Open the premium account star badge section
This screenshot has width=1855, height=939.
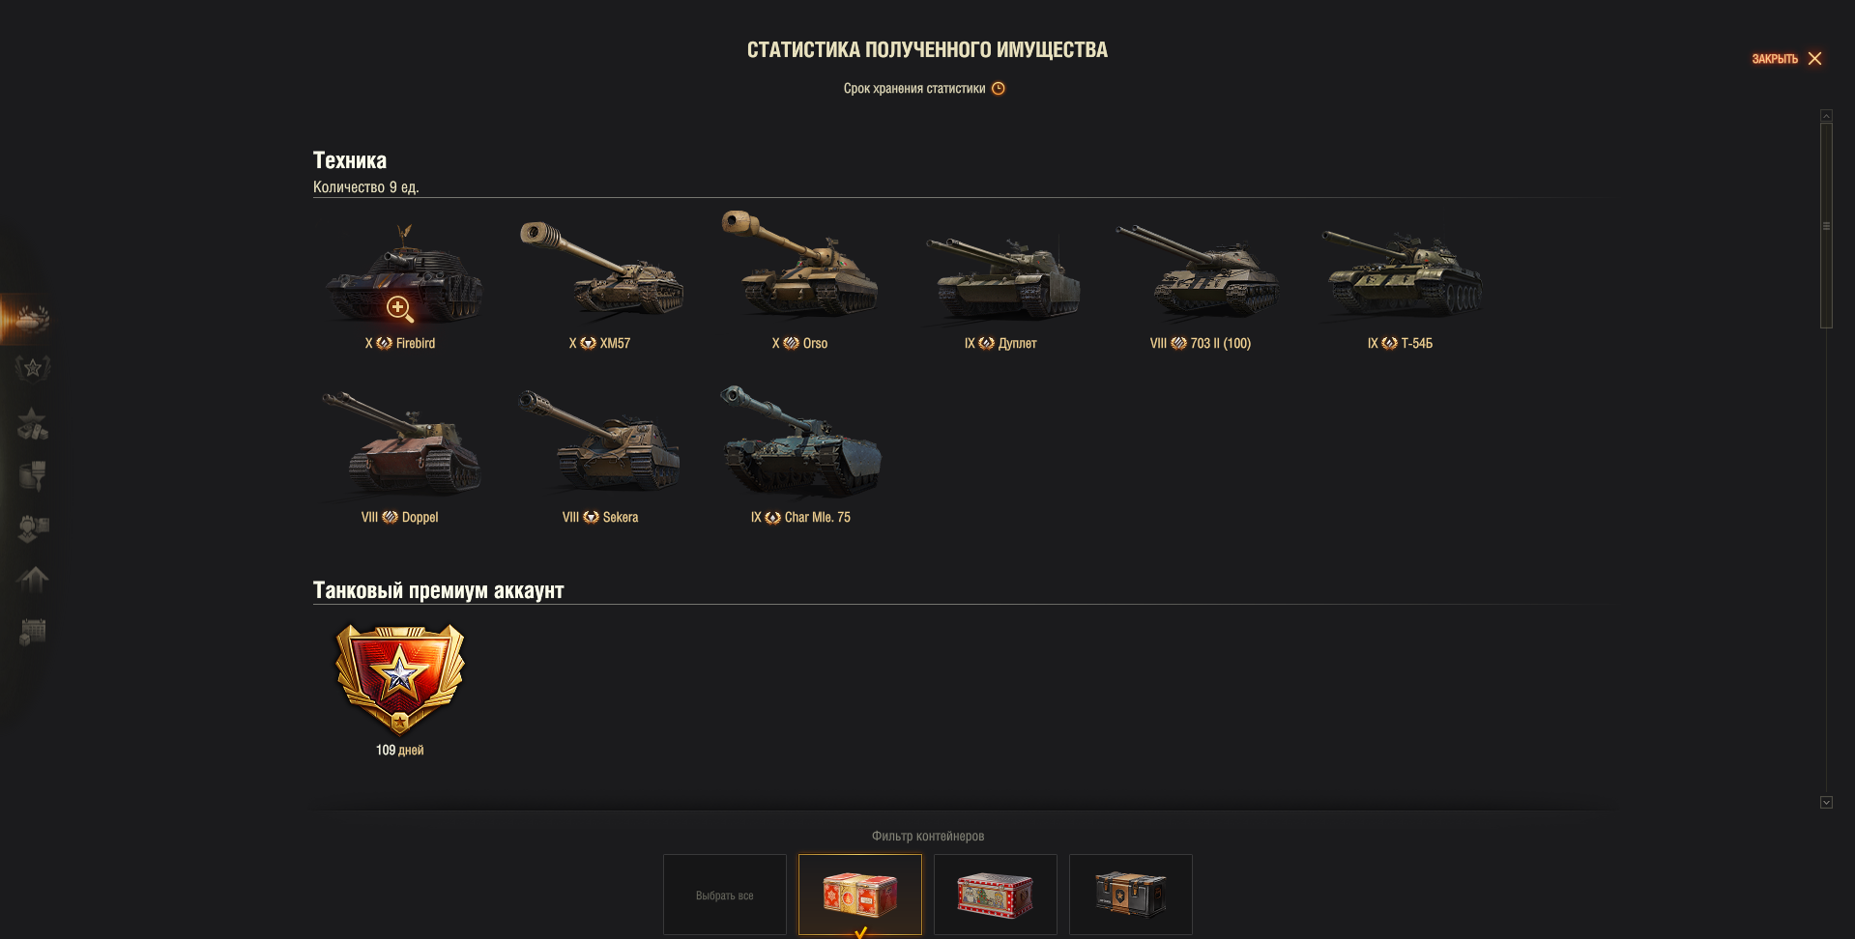click(x=32, y=368)
